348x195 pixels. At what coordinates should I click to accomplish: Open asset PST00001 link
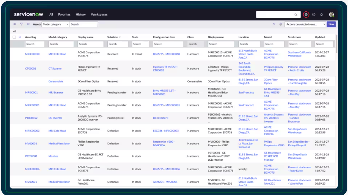click(31, 156)
